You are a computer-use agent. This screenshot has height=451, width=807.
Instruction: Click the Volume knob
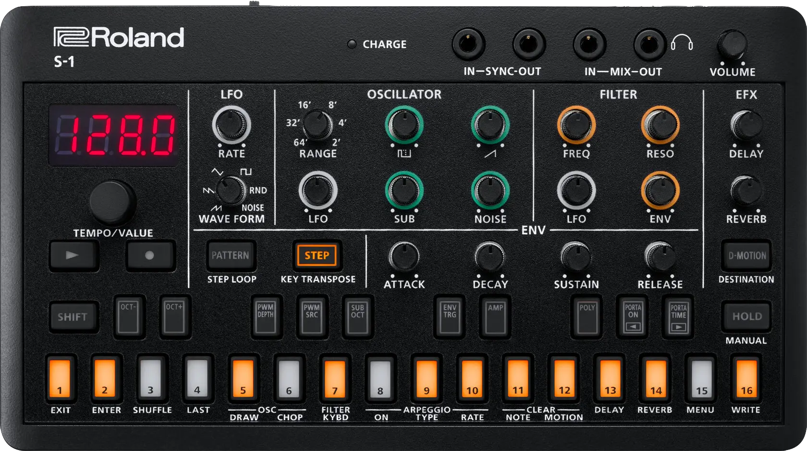(x=732, y=45)
